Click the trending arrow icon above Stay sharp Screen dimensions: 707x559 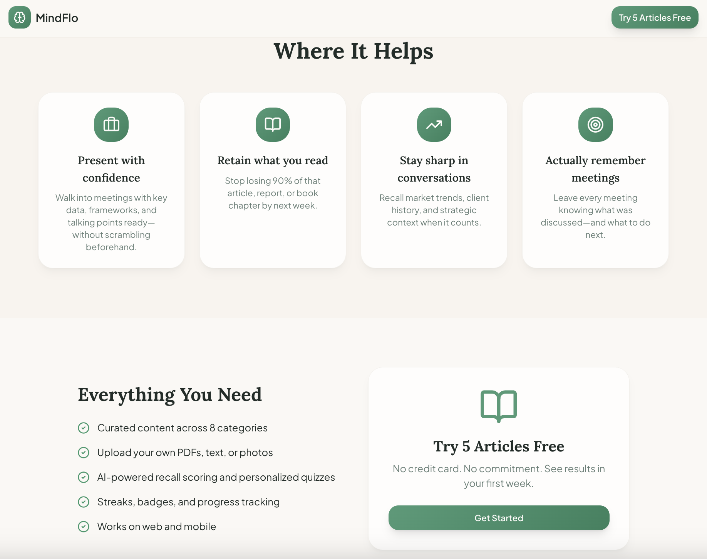coord(434,125)
